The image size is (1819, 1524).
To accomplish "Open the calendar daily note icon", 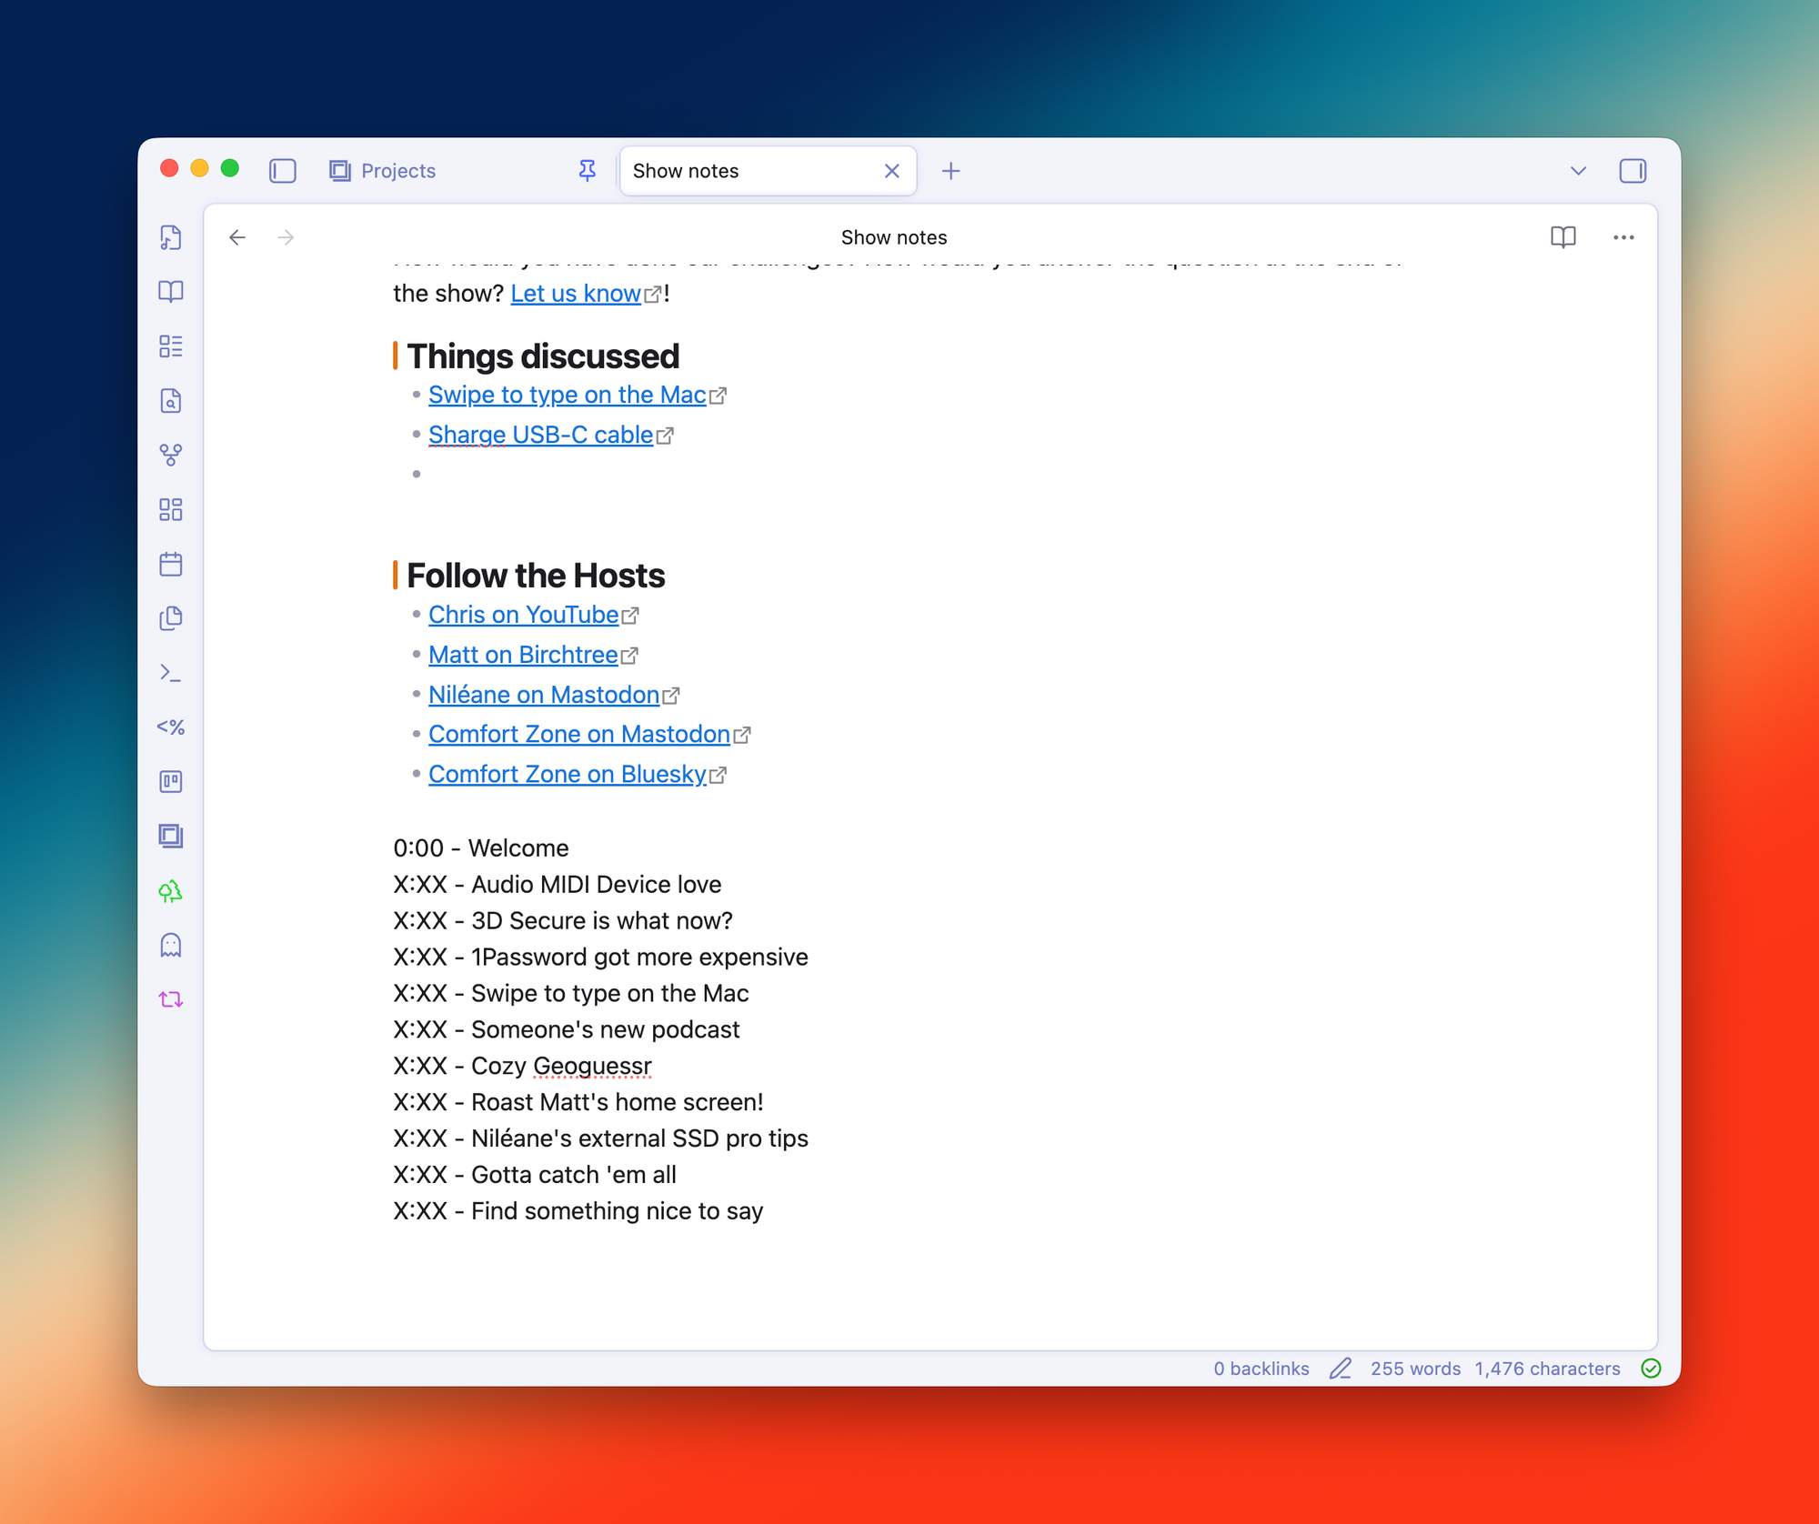I will tap(171, 564).
